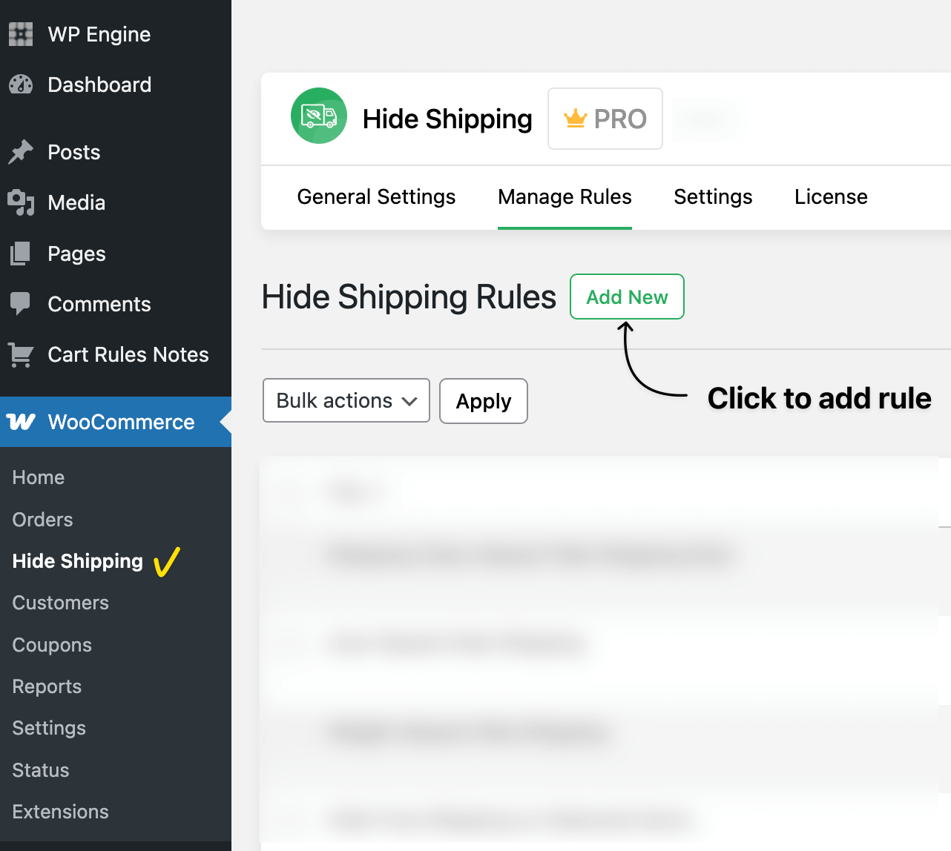Click the Posts pushpin icon
This screenshot has width=951, height=851.
[x=21, y=152]
